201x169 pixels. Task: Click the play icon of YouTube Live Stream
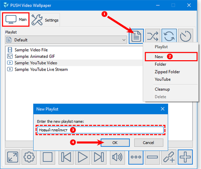pyautogui.click(x=10, y=69)
